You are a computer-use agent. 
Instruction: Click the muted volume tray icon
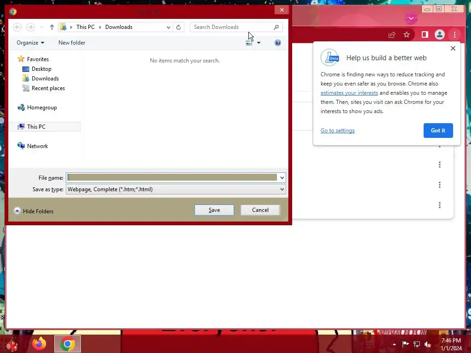coord(428,344)
